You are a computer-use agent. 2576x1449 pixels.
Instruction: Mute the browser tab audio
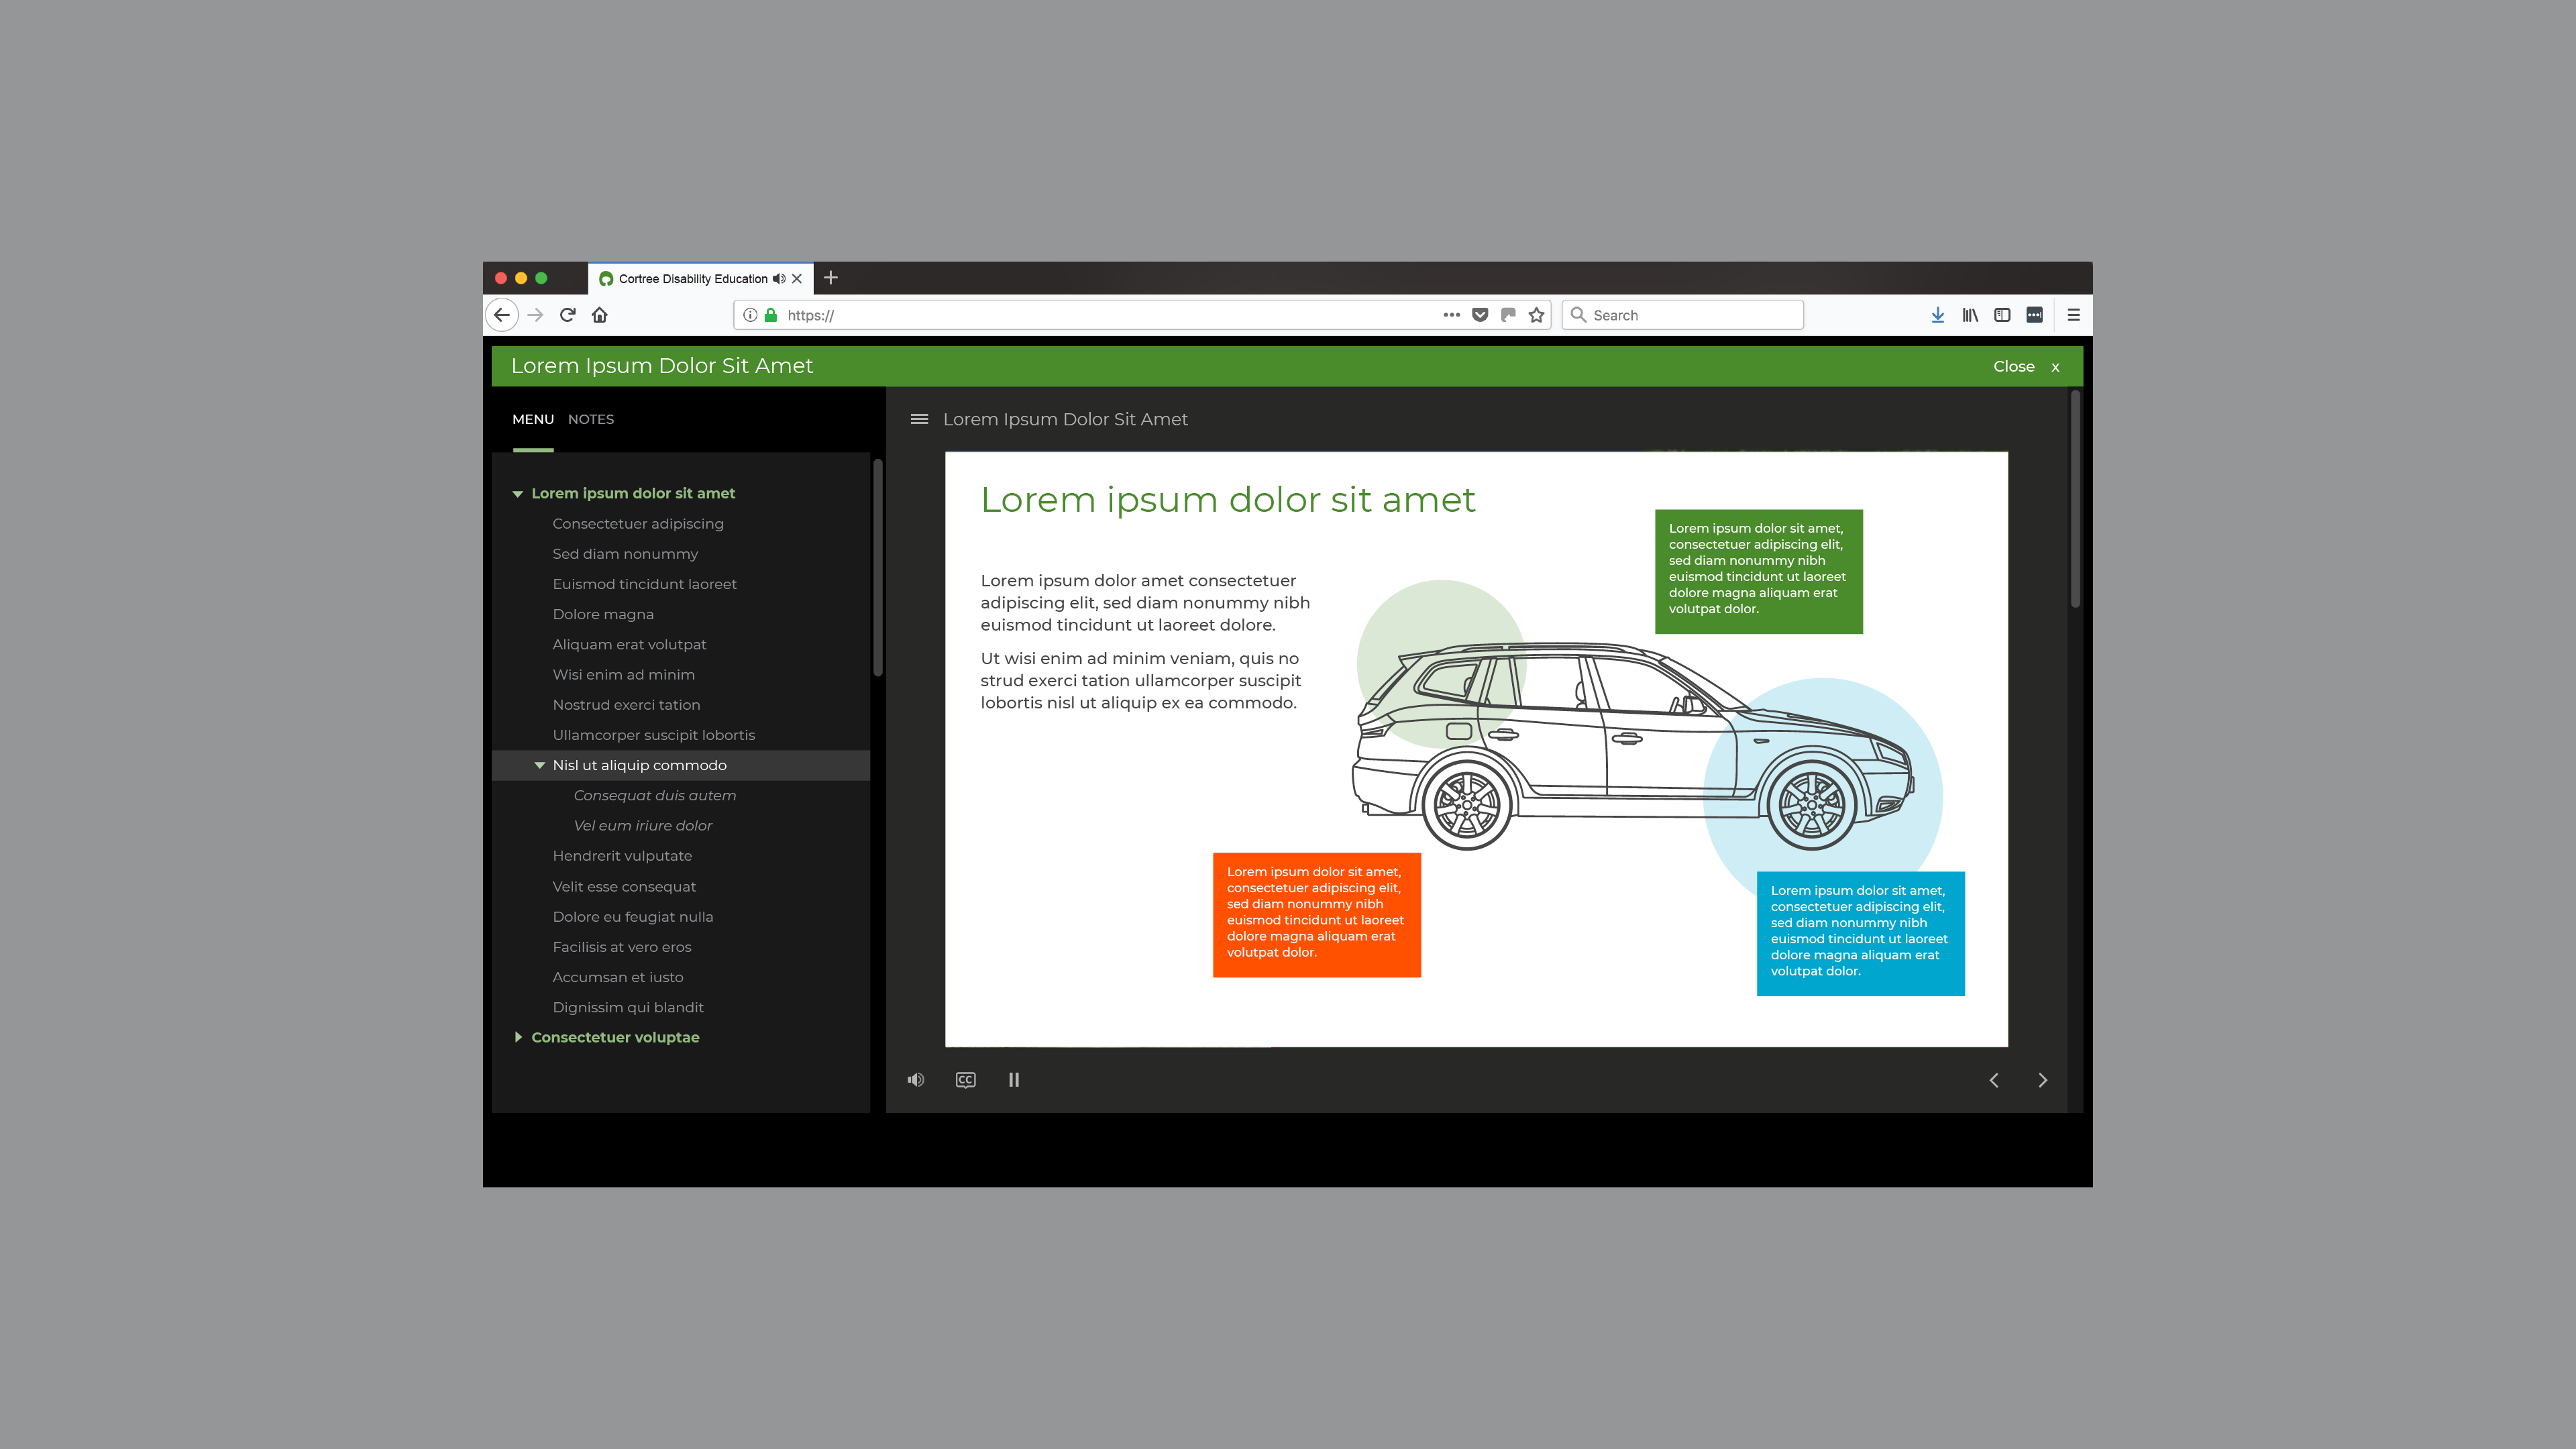pos(779,279)
